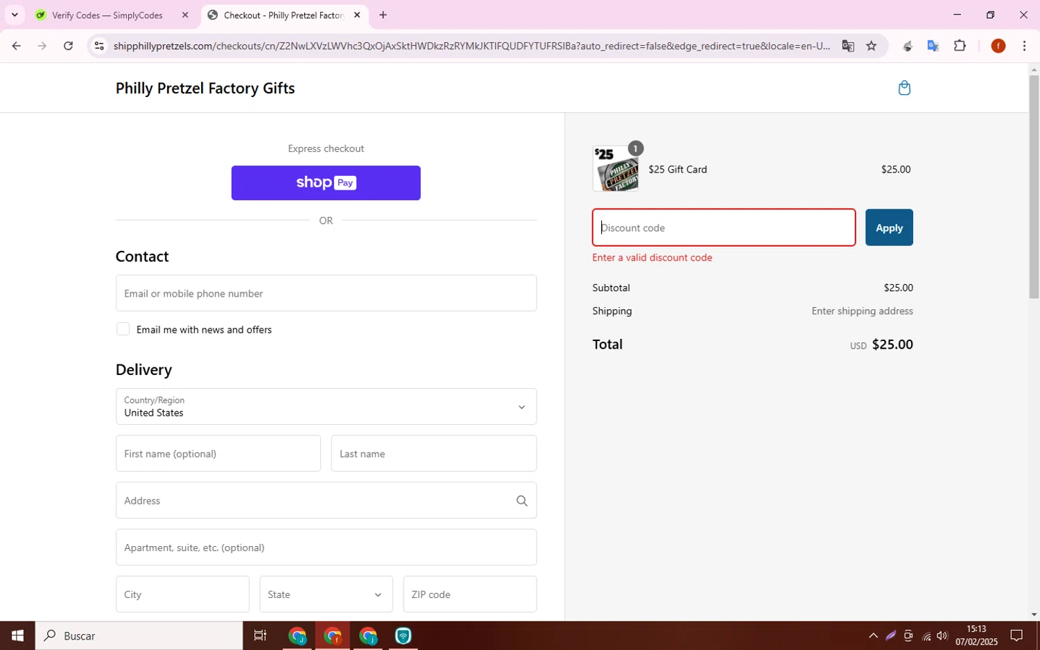Click the bird extension icon beside the star
Image resolution: width=1040 pixels, height=650 pixels.
point(908,46)
